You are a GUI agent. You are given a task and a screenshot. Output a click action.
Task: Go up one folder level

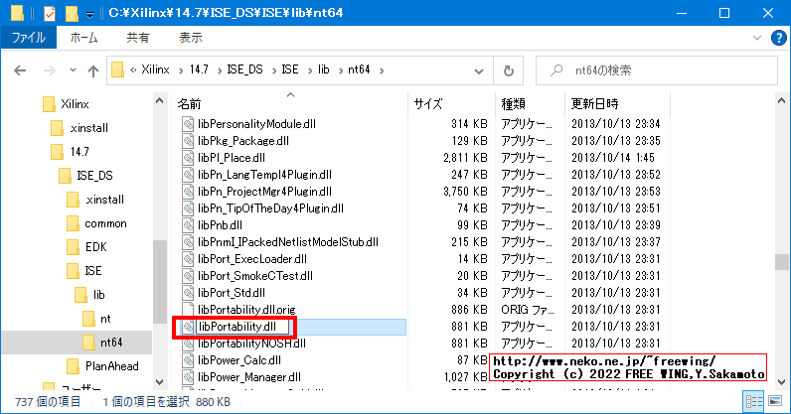[x=92, y=70]
